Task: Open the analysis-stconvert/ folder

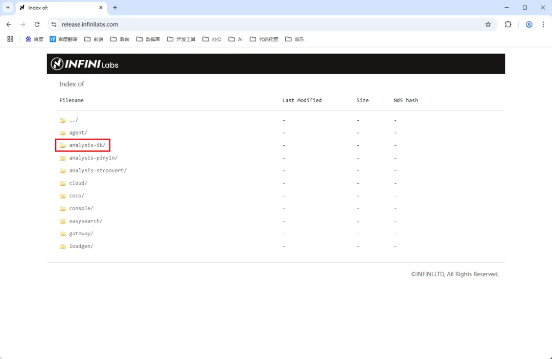Action: click(x=98, y=170)
